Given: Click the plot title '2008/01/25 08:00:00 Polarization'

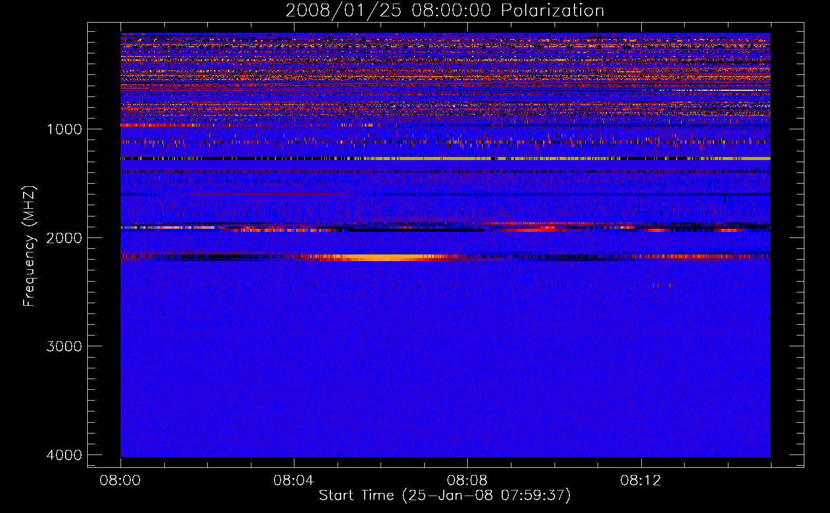Looking at the screenshot, I should pos(445,10).
